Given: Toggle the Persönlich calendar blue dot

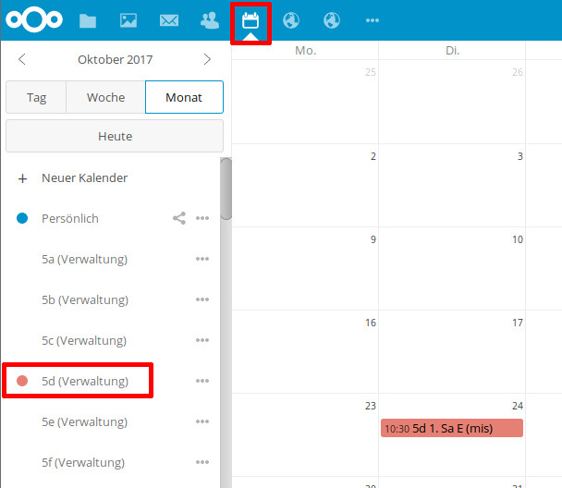Looking at the screenshot, I should point(22,218).
